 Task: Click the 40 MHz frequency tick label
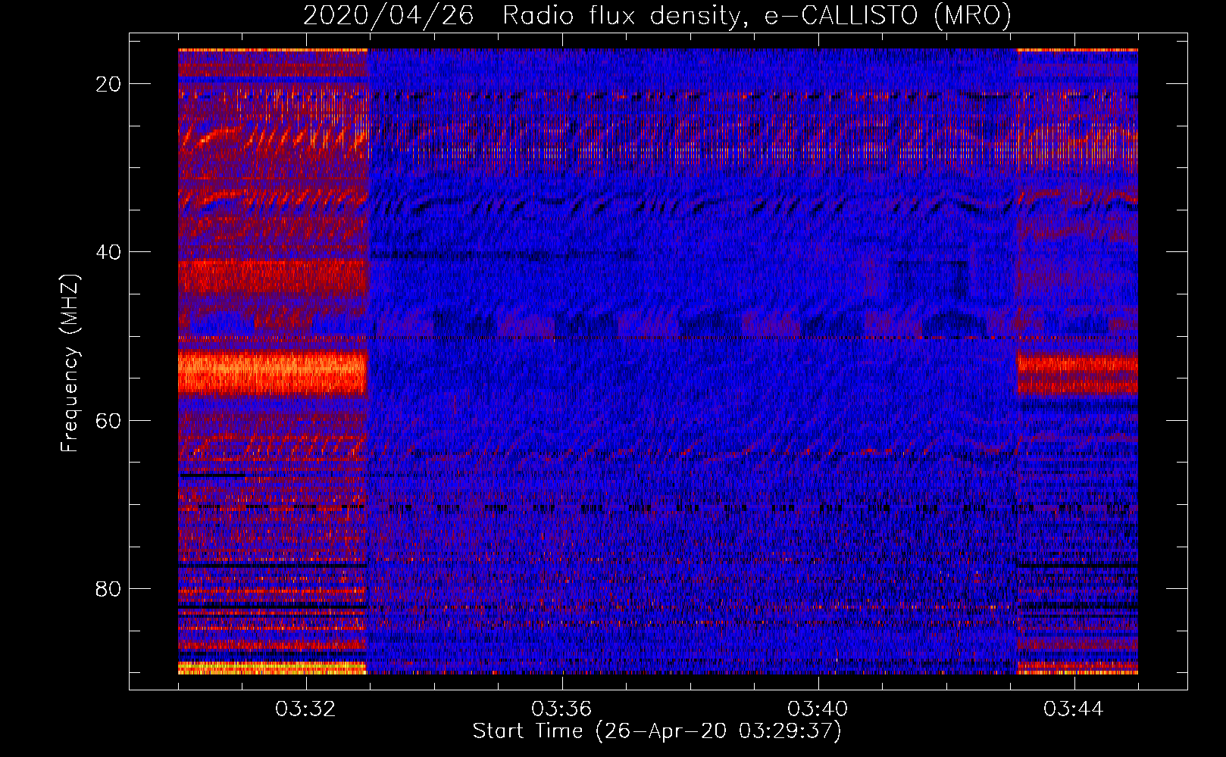[108, 252]
